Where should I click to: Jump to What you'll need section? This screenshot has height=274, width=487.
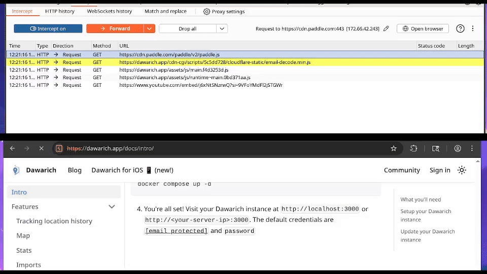421,199
